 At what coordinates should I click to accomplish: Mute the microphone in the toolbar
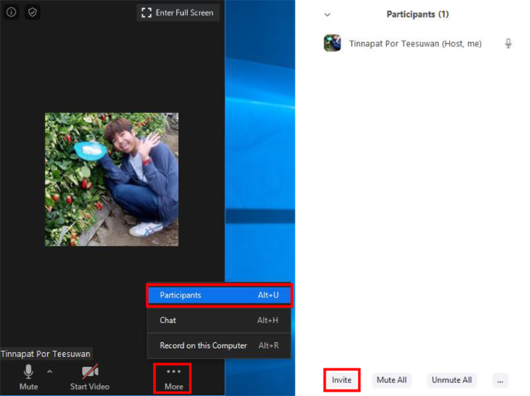28,378
